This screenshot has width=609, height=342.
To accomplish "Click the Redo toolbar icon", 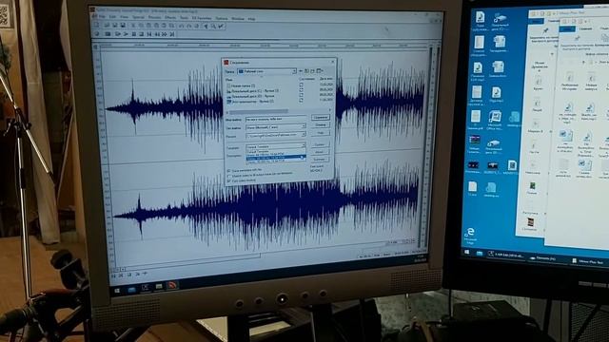I will 188,26.
